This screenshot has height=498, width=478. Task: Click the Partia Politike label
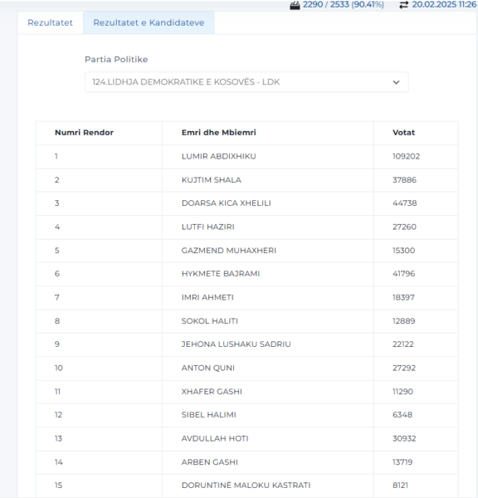(x=116, y=60)
